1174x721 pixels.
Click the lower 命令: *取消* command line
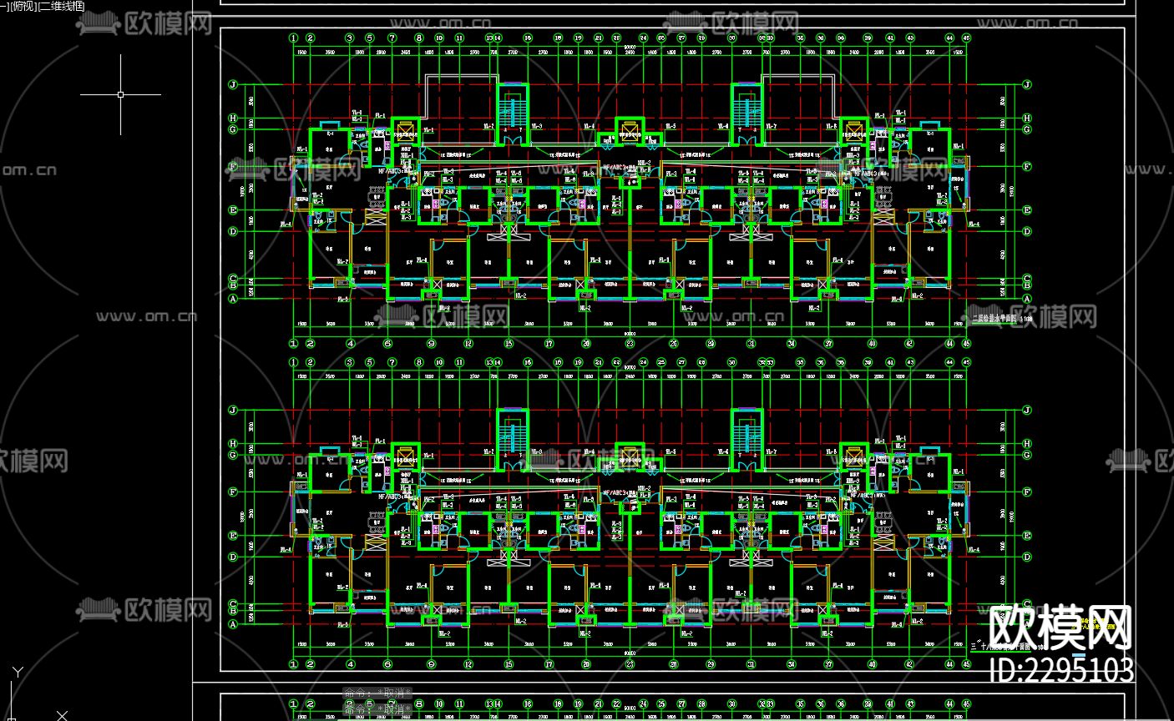coord(377,709)
